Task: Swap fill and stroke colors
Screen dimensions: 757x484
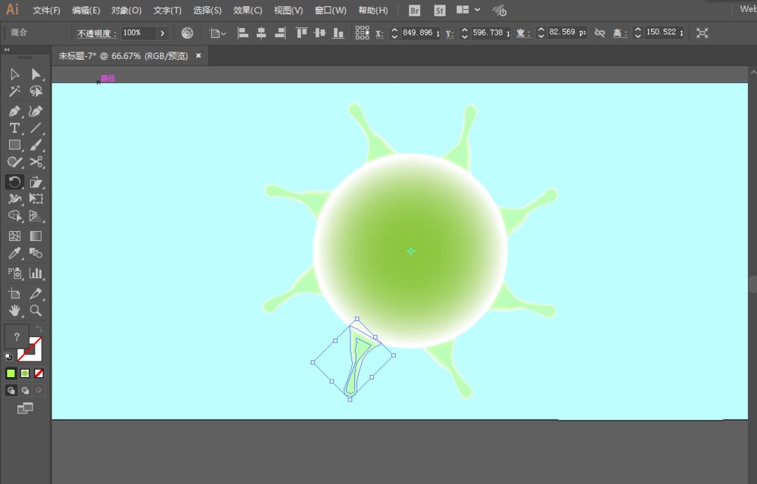Action: (39, 329)
